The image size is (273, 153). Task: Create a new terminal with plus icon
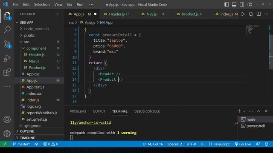pos(239,111)
